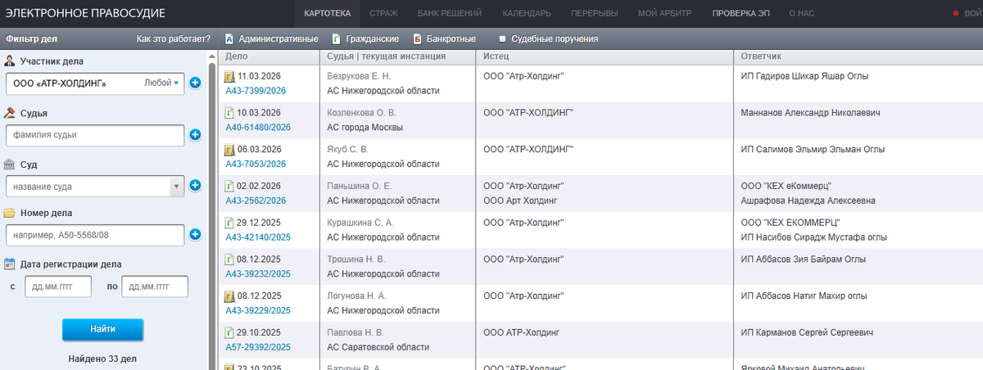
Task: Click the Истец column header
Action: (604, 56)
